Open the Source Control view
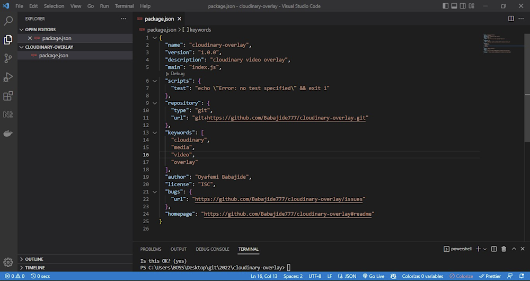 [8, 58]
